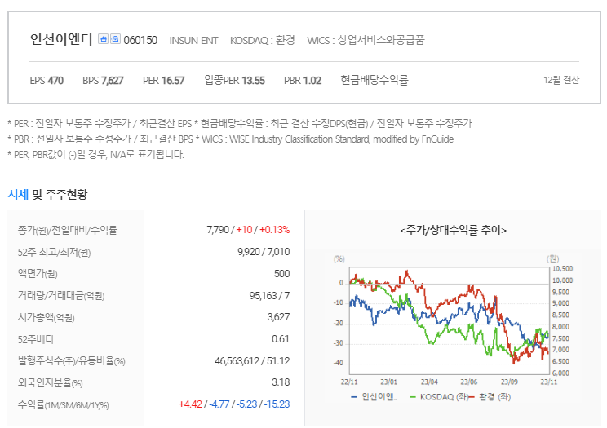Screen dimensions: 607x428
Task: Click the 9,920 / 7,010 value
Action: 264,252
